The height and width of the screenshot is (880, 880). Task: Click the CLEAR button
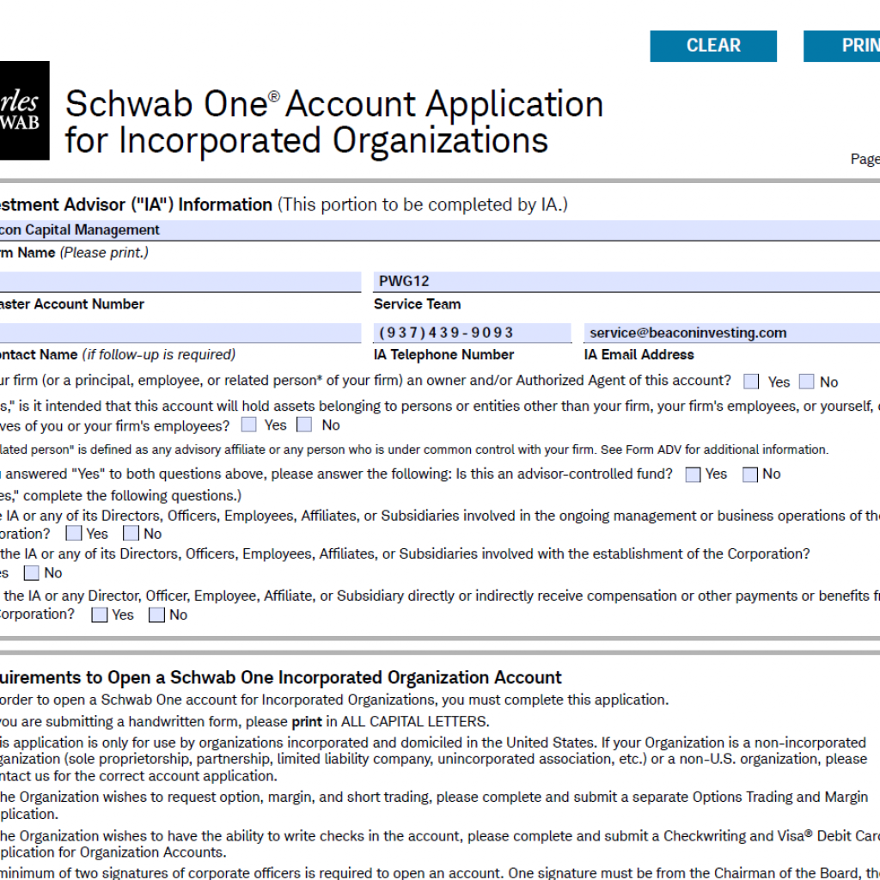tap(712, 46)
